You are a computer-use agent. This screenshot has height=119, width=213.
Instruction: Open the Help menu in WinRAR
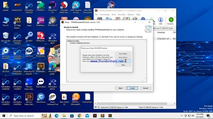click(x=138, y=15)
